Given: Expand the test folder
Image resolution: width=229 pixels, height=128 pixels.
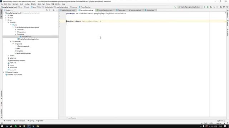Looking at the screenshot, I should (x=8, y=56).
